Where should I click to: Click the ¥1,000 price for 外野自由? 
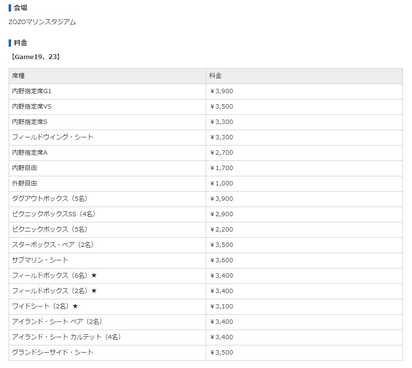point(221,184)
